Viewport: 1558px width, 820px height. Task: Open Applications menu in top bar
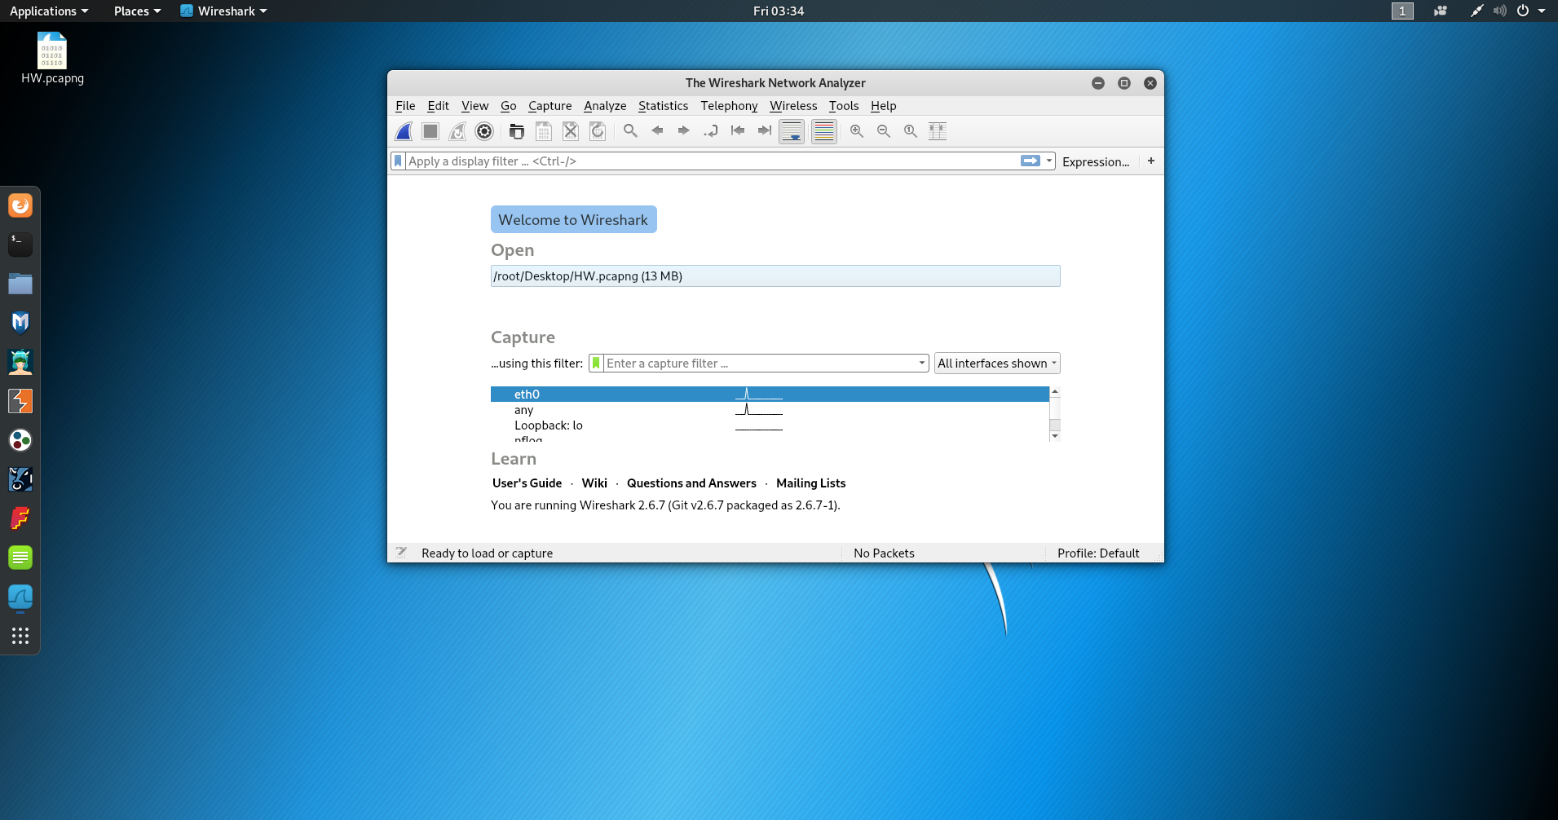(49, 11)
